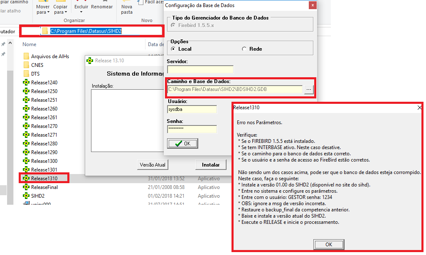Select the Rede radio option
Image resolution: width=426 pixels, height=255 pixels.
point(244,49)
